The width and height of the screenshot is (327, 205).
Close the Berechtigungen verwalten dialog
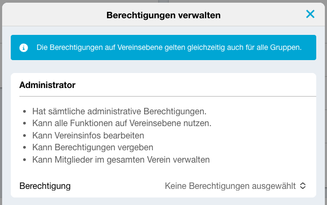point(310,14)
